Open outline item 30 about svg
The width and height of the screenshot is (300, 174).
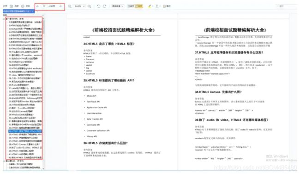(22, 118)
